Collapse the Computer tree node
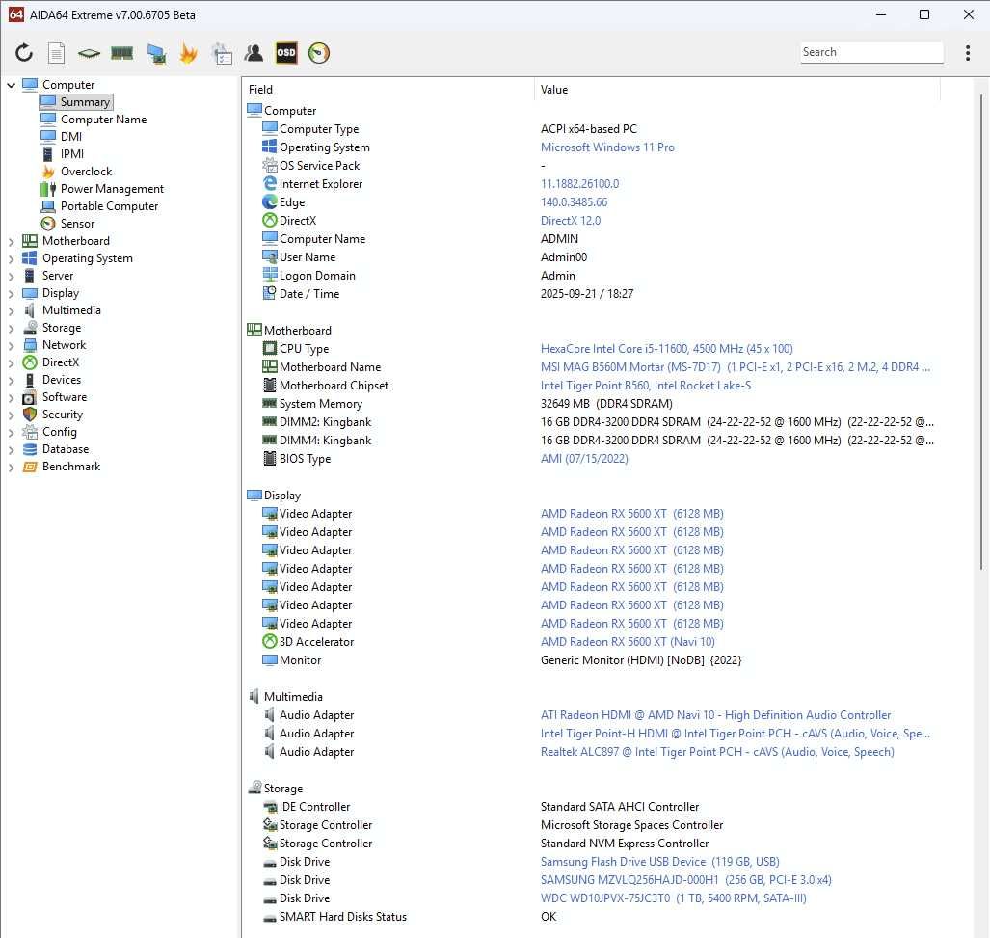This screenshot has height=938, width=990. click(x=11, y=85)
